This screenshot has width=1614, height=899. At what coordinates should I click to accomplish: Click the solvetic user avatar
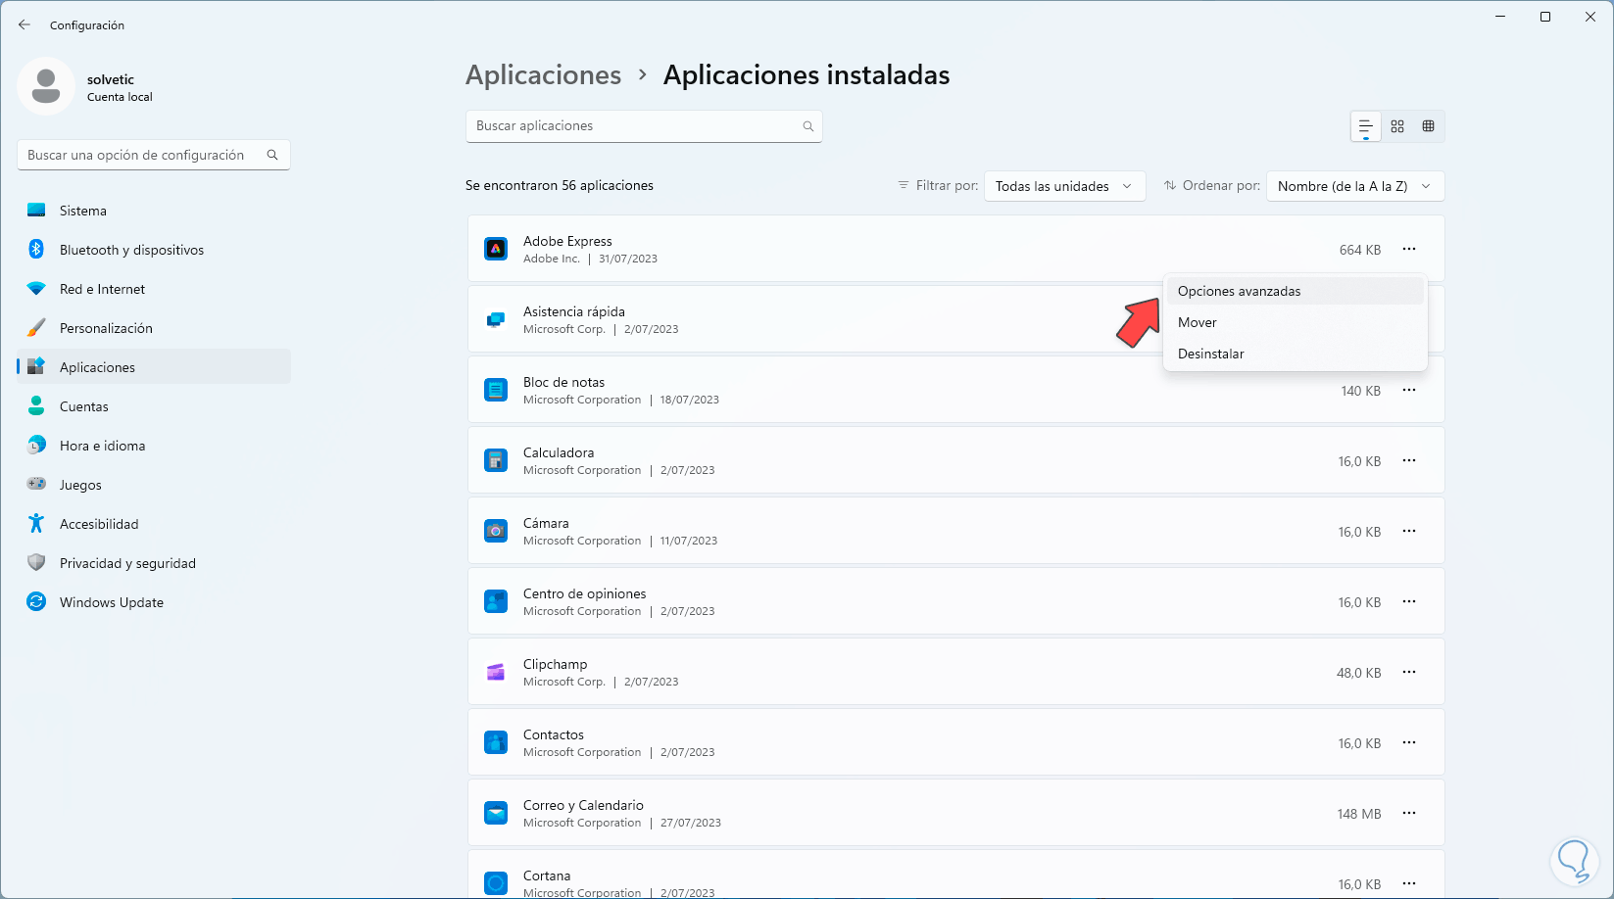[x=46, y=86]
